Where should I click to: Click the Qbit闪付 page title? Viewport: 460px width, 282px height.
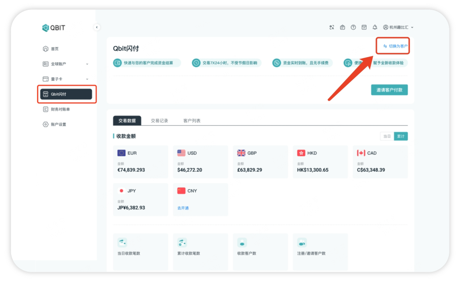[x=126, y=49]
